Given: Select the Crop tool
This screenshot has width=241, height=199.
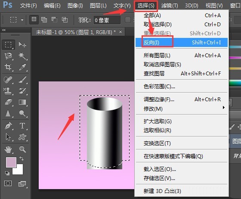Looking at the screenshot, I should click(x=8, y=67).
